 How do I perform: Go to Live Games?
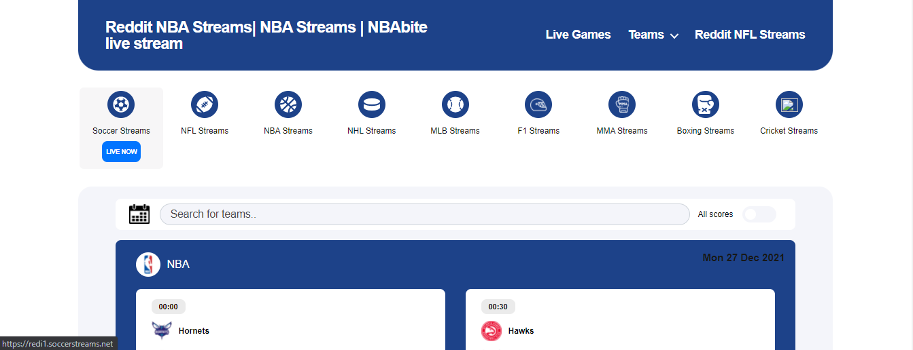(x=579, y=35)
